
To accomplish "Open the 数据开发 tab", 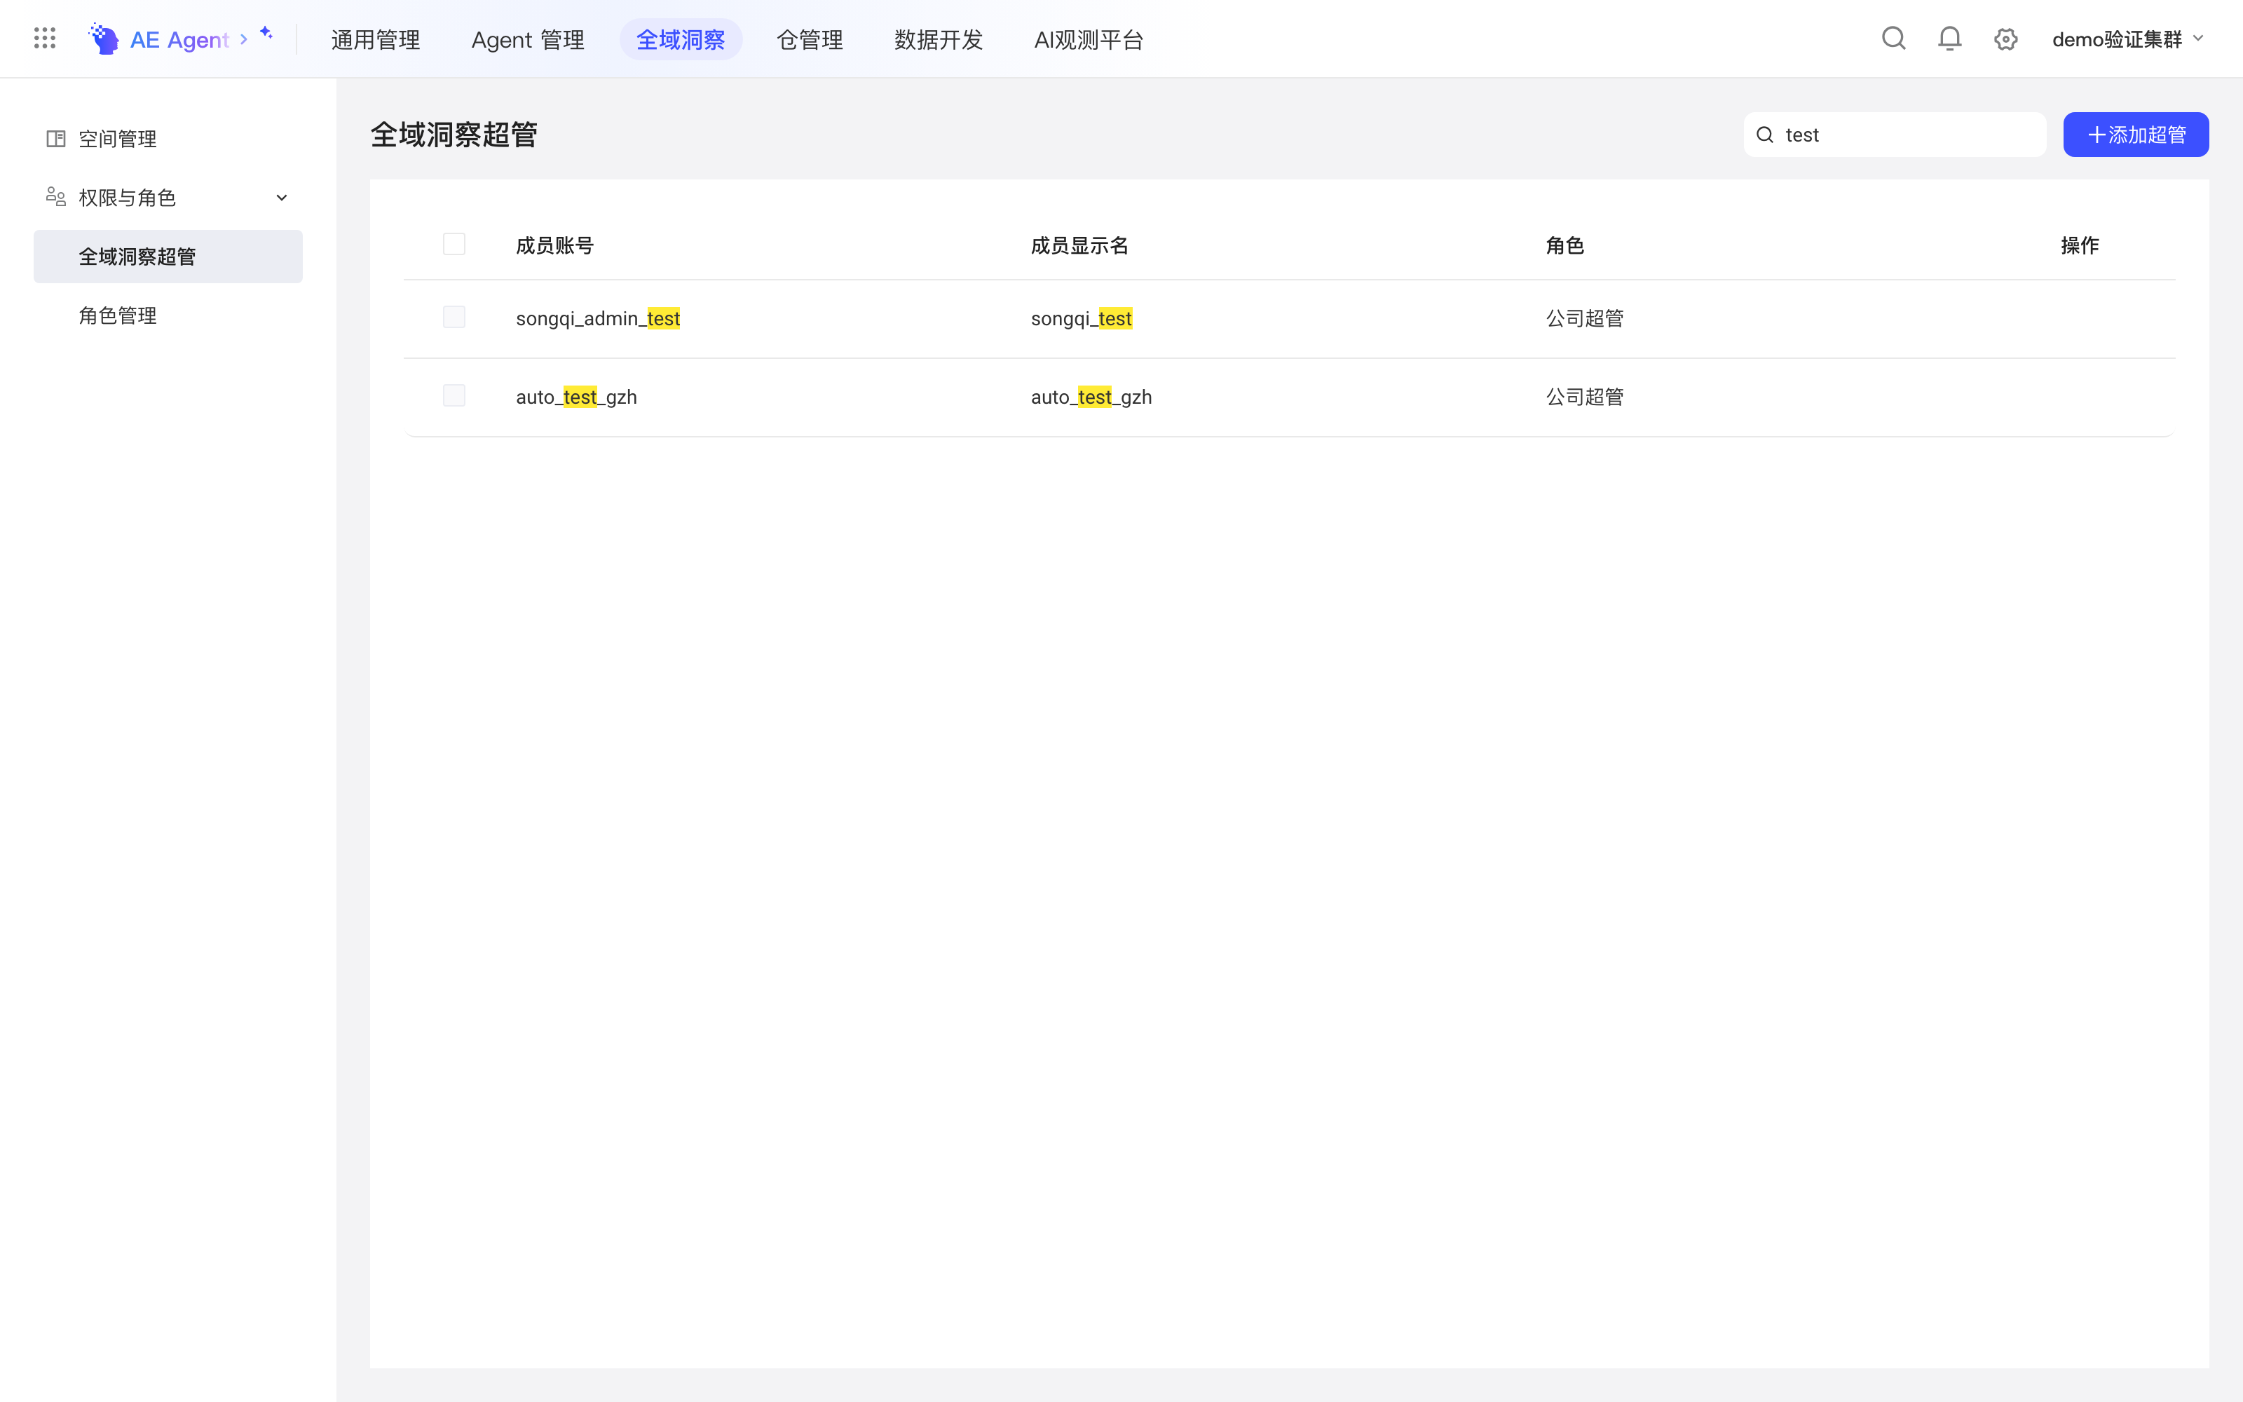I will (x=938, y=40).
